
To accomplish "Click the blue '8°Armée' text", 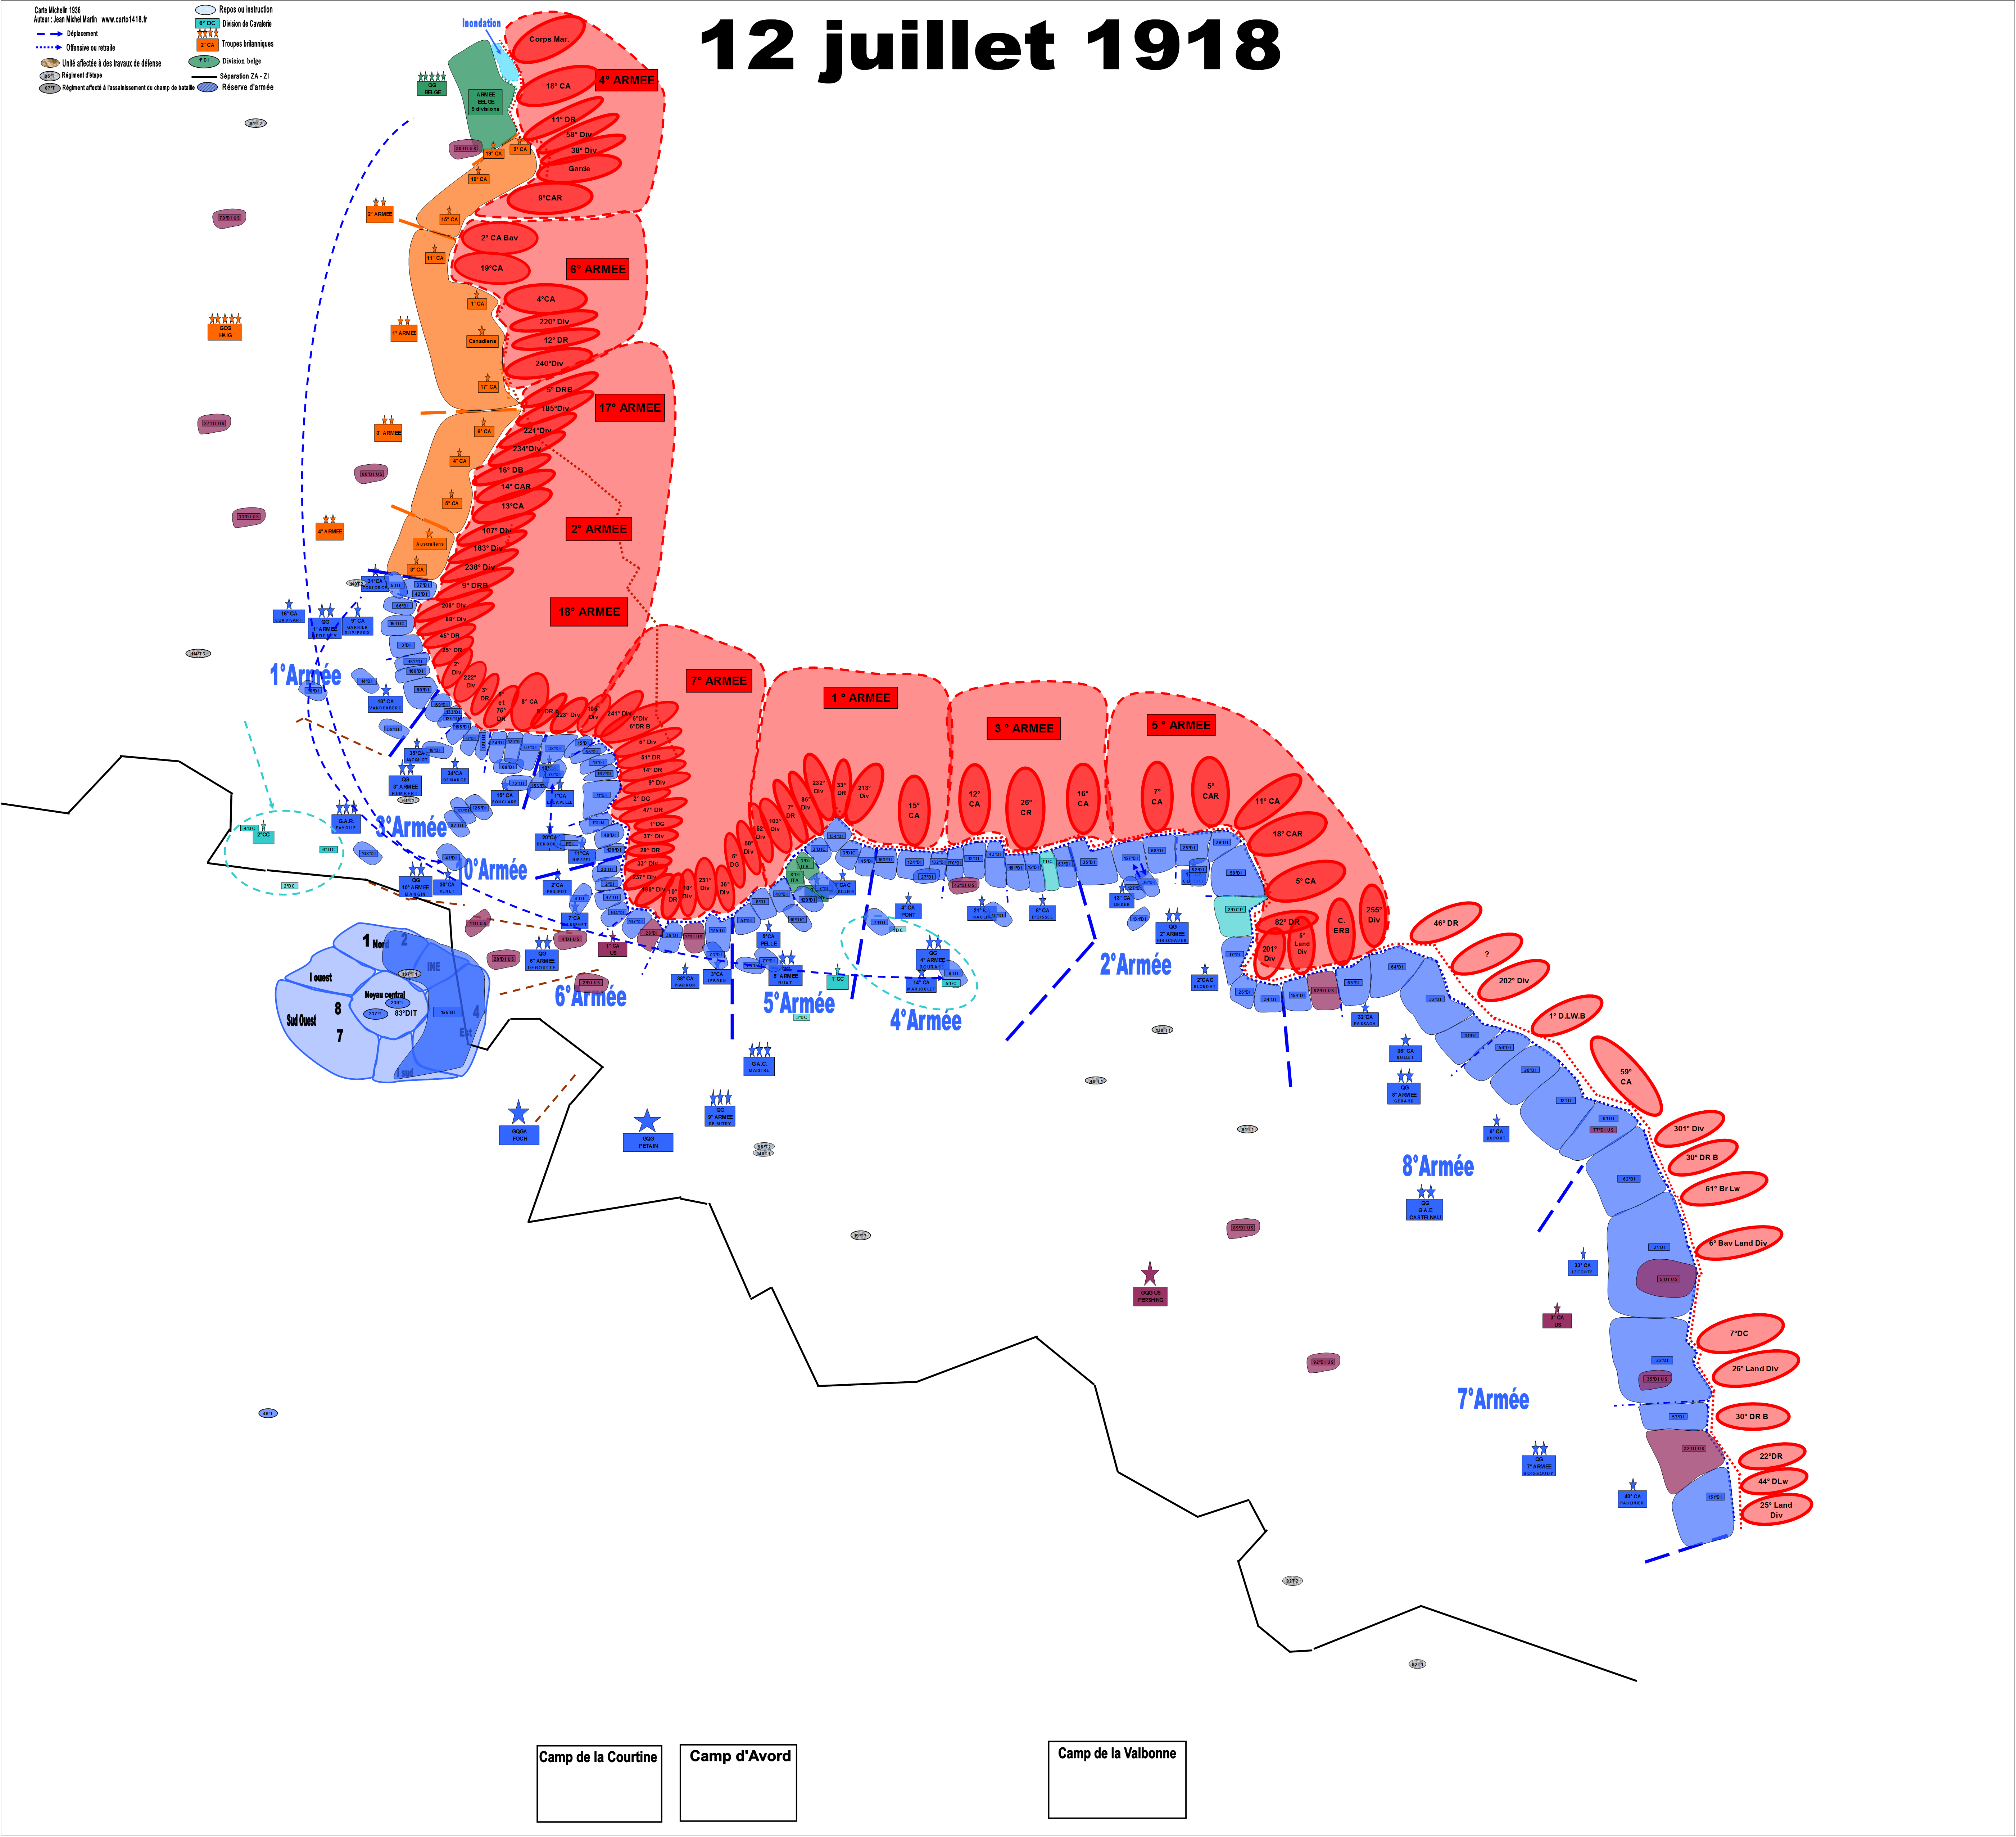I will [x=1438, y=1166].
